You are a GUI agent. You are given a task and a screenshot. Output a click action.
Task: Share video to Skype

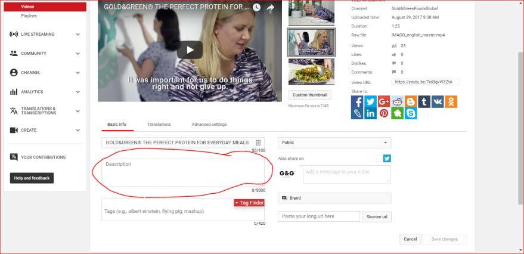(411, 113)
